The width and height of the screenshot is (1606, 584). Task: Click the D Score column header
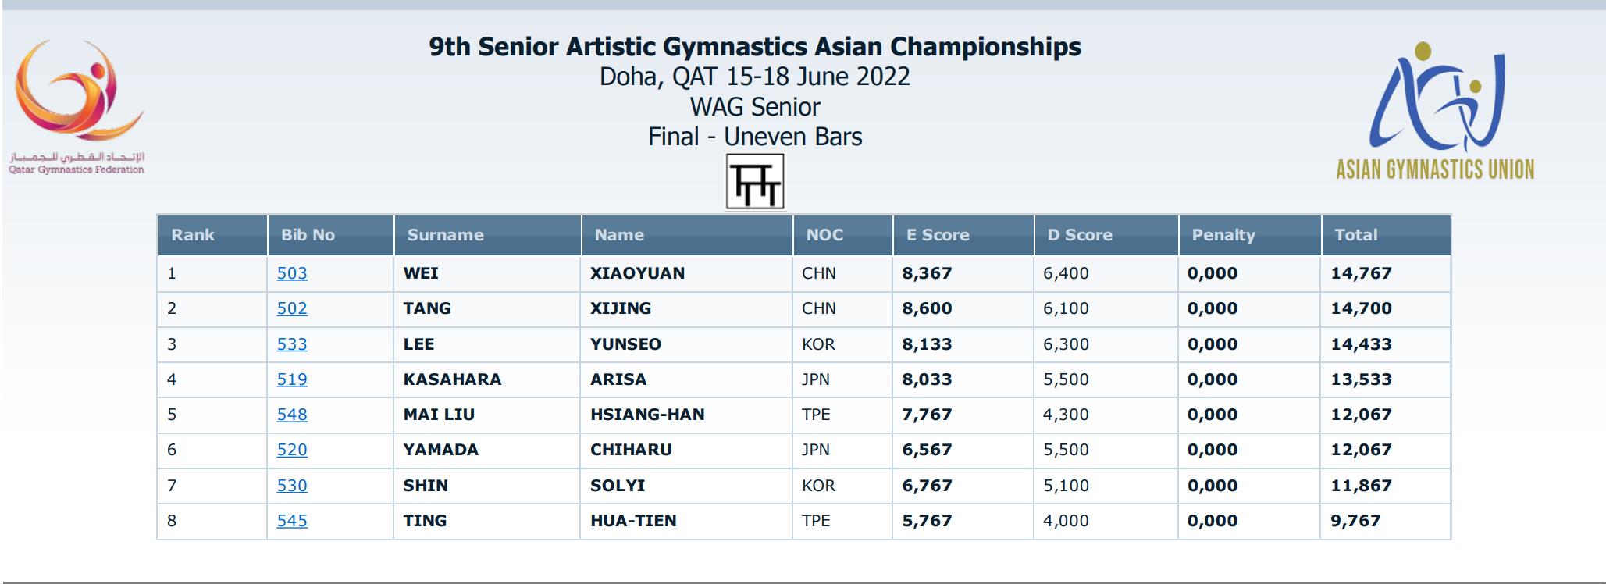[x=1080, y=235]
